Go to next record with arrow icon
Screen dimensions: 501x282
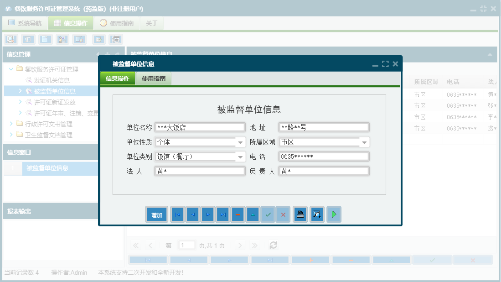click(207, 214)
